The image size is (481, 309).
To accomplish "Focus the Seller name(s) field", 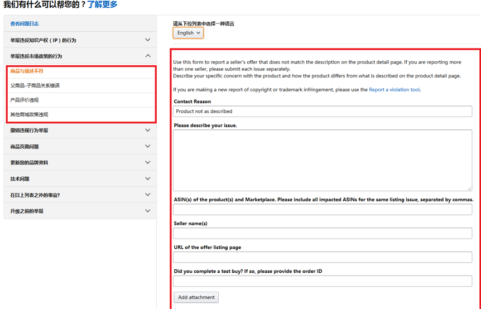I will (322, 234).
